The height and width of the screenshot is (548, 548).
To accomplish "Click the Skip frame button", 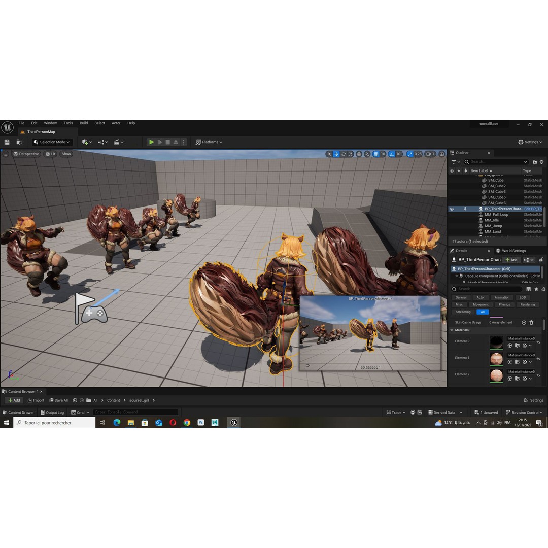I will pos(160,142).
